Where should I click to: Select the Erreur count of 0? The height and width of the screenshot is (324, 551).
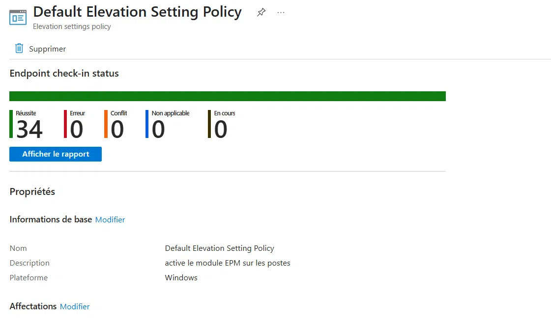[77, 130]
